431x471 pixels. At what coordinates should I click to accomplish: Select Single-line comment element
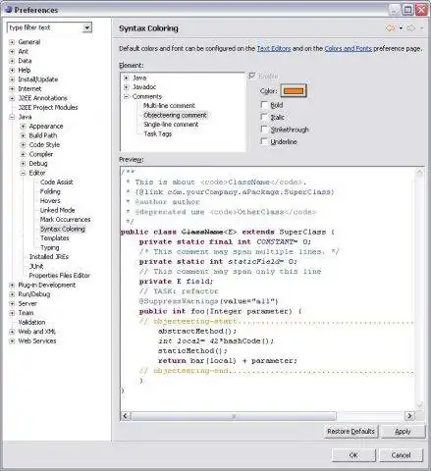171,125
